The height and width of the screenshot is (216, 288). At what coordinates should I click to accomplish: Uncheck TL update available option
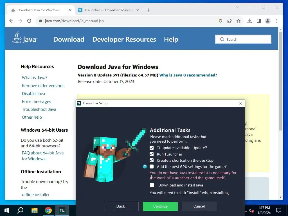(x=152, y=148)
